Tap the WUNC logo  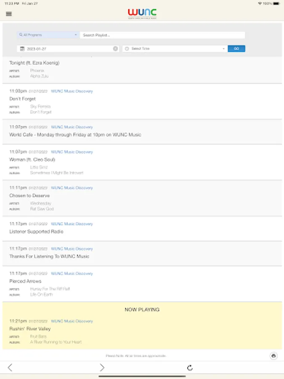pos(142,14)
